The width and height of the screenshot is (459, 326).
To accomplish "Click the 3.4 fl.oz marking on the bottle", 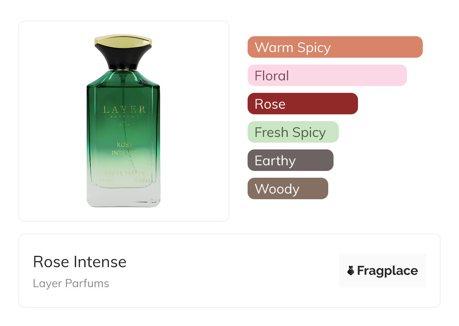I will (x=143, y=181).
